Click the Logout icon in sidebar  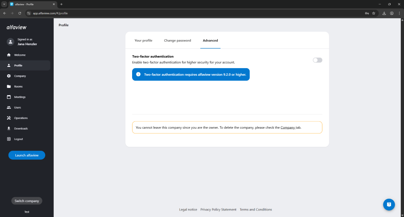pos(9,139)
